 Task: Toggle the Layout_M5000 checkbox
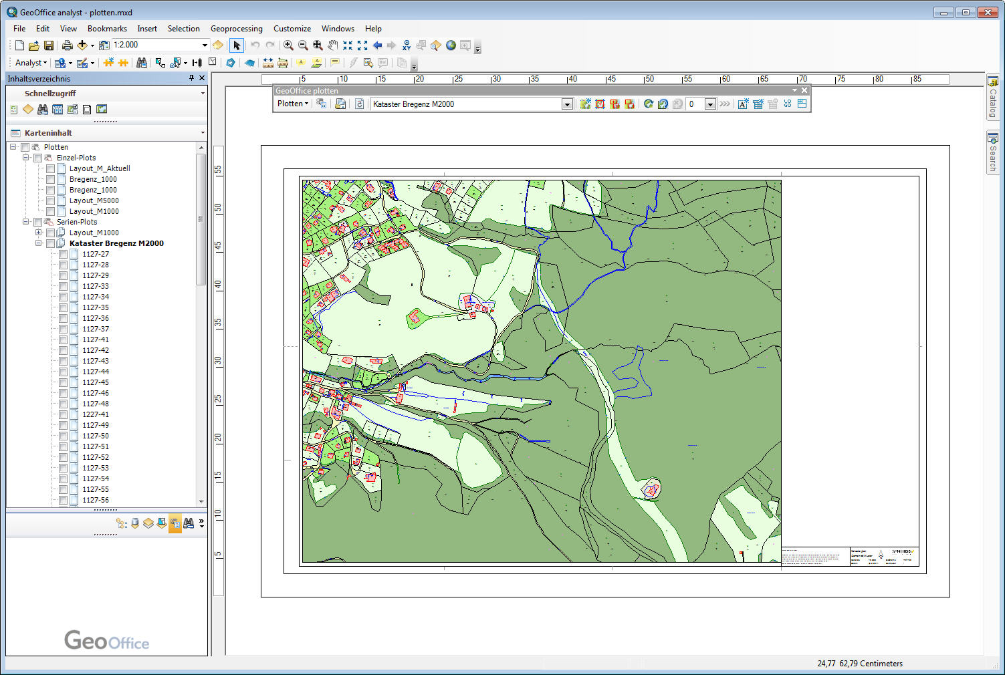(x=50, y=200)
